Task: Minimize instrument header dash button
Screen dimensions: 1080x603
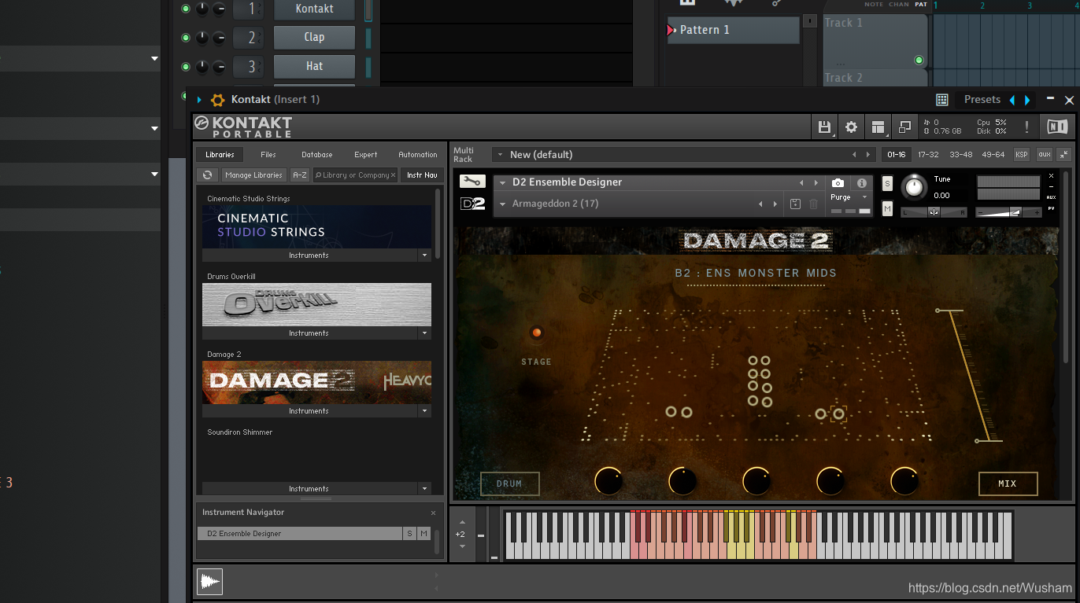Action: tap(1051, 186)
